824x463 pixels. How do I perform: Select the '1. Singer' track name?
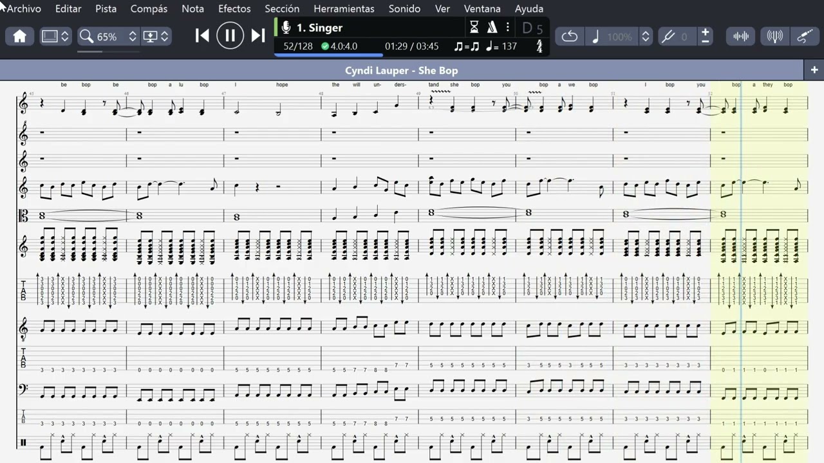click(x=319, y=28)
